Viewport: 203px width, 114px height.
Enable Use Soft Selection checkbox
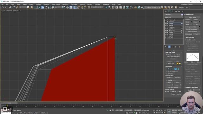point(186,40)
